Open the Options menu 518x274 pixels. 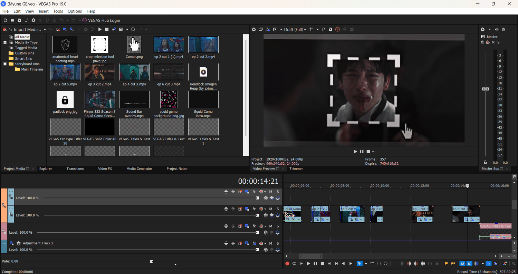click(x=75, y=11)
